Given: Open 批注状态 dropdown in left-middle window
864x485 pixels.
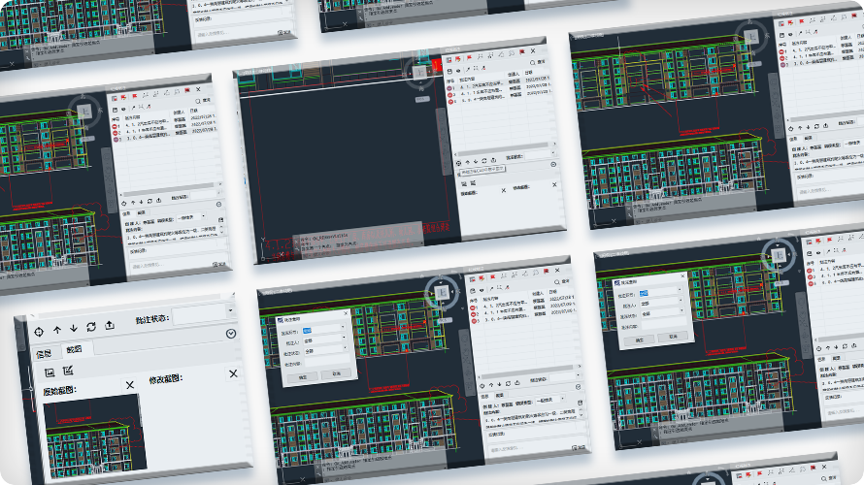Looking at the screenshot, I should tap(205, 194).
